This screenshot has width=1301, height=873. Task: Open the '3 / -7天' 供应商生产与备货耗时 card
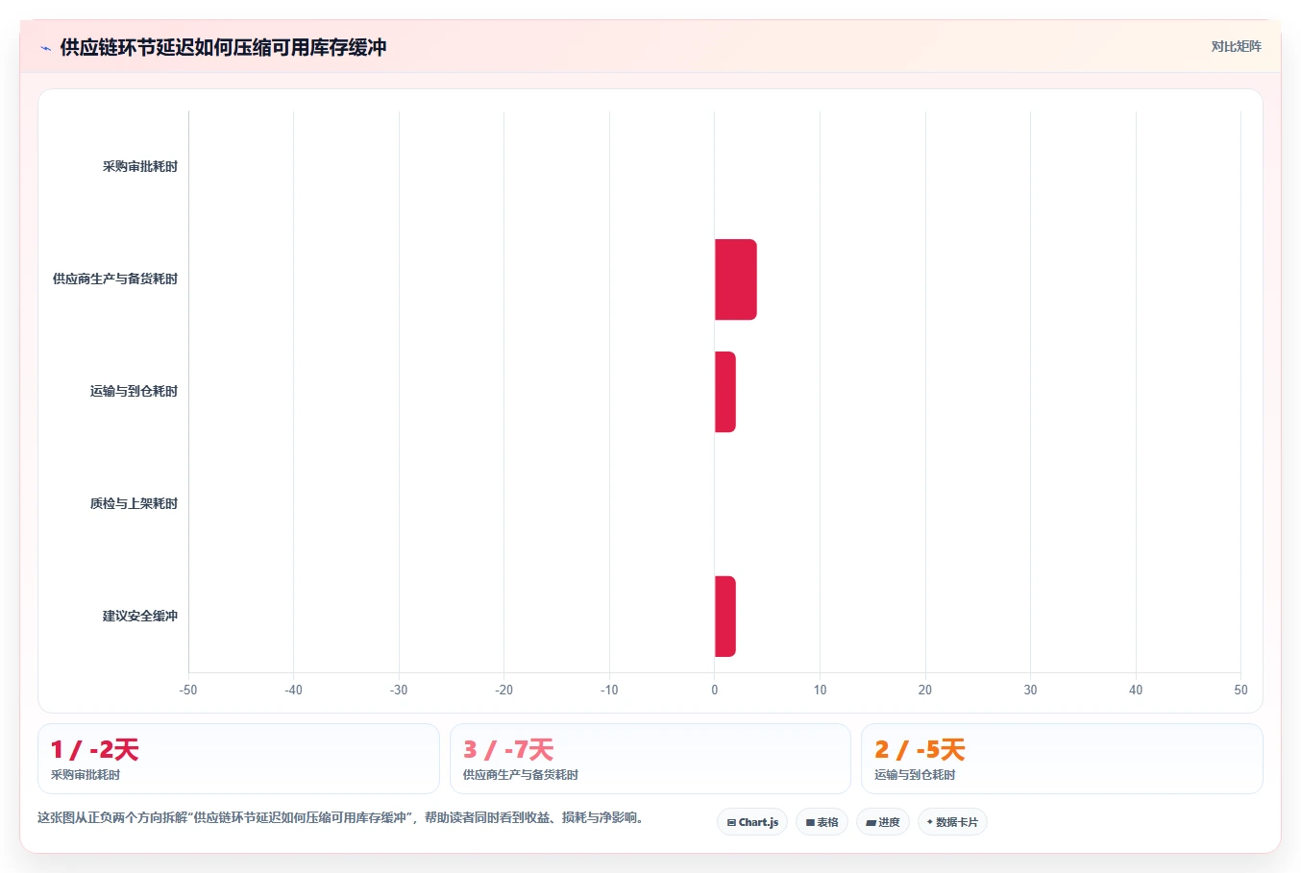coord(650,759)
